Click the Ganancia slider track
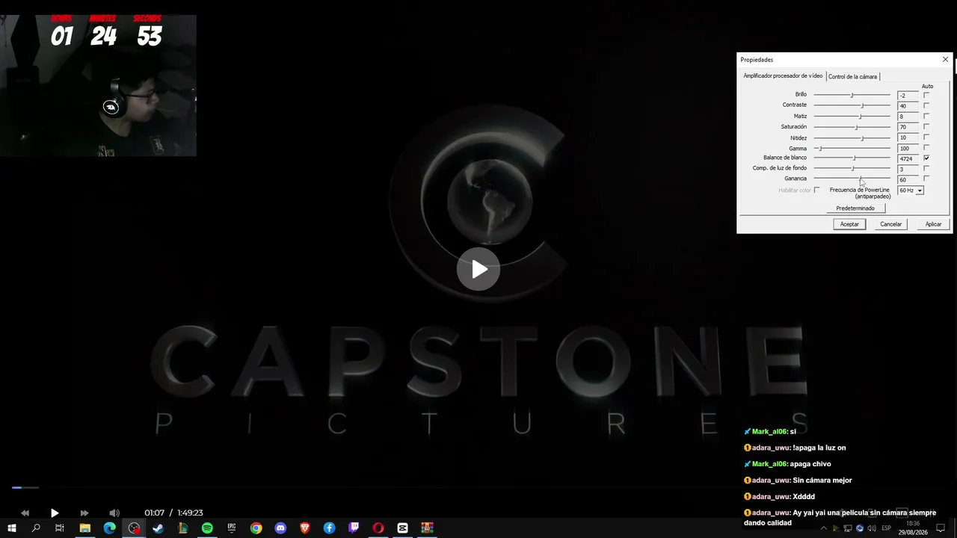Image resolution: width=957 pixels, height=538 pixels. 852,179
